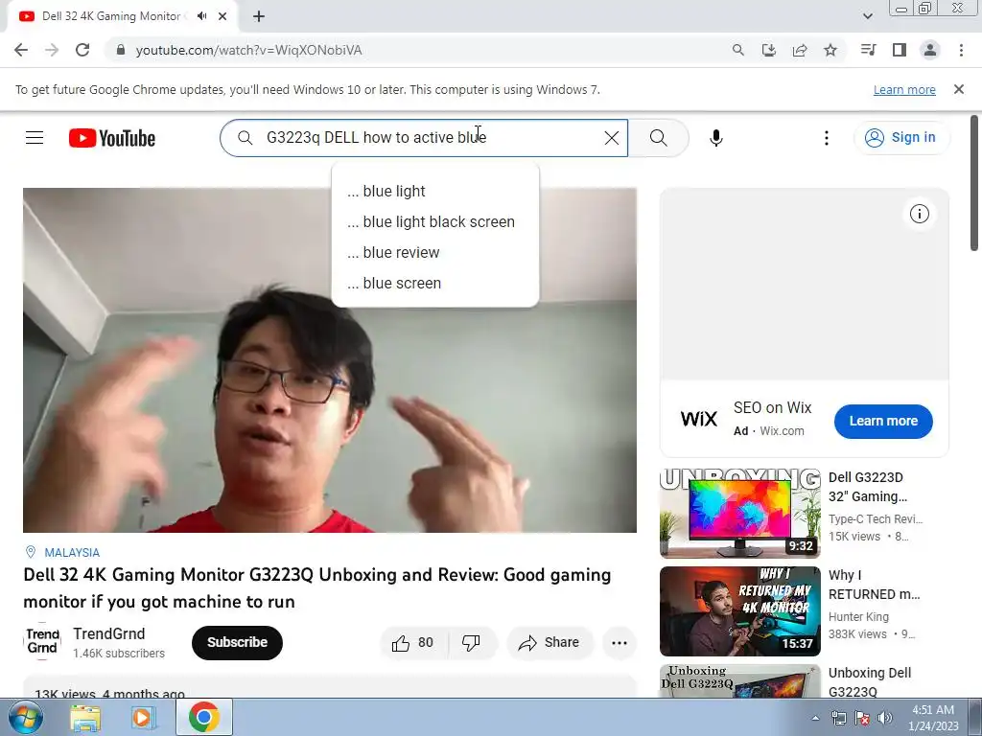Open the MALAYSIA location link
Image resolution: width=982 pixels, height=736 pixels.
pos(71,553)
